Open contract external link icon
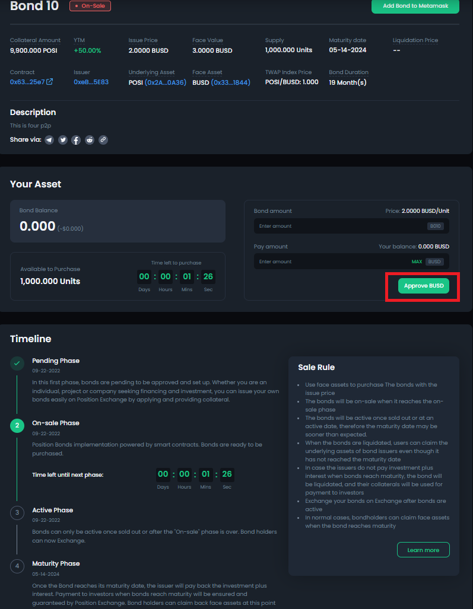This screenshot has width=473, height=609. (x=50, y=82)
